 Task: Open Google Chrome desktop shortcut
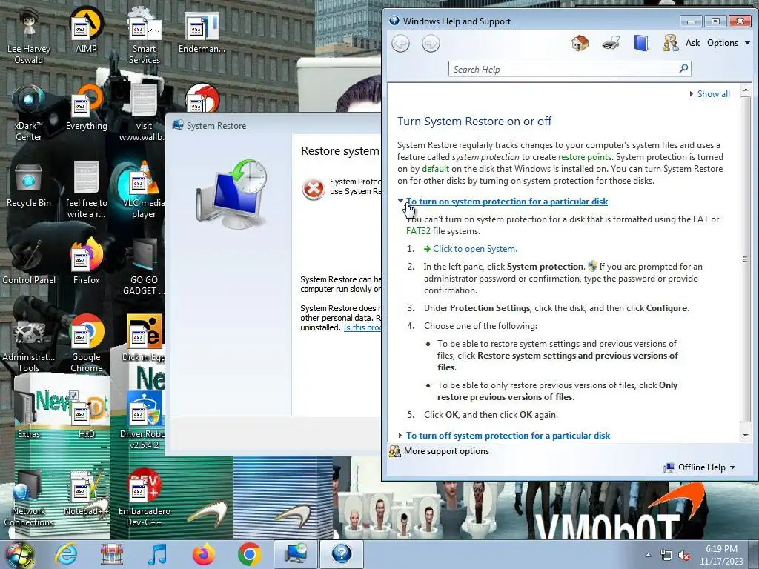[86, 344]
